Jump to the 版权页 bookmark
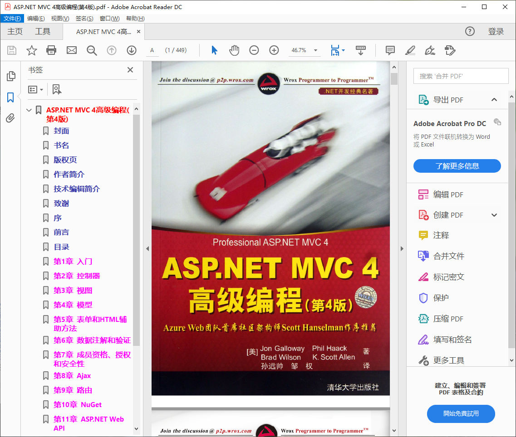This screenshot has height=437, width=516. click(x=65, y=160)
